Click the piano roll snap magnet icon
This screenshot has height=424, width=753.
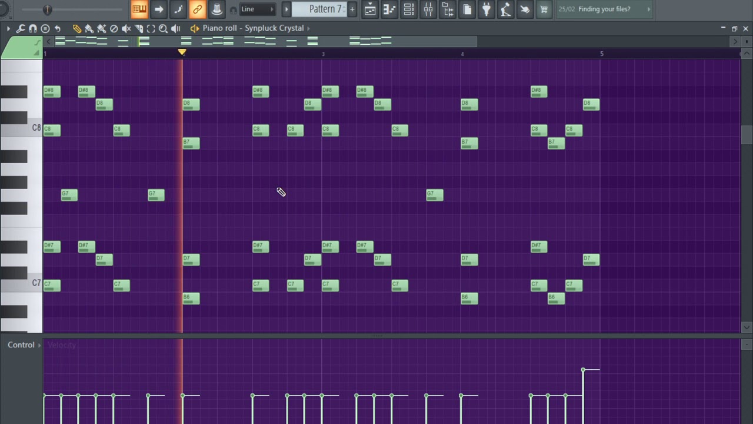33,28
